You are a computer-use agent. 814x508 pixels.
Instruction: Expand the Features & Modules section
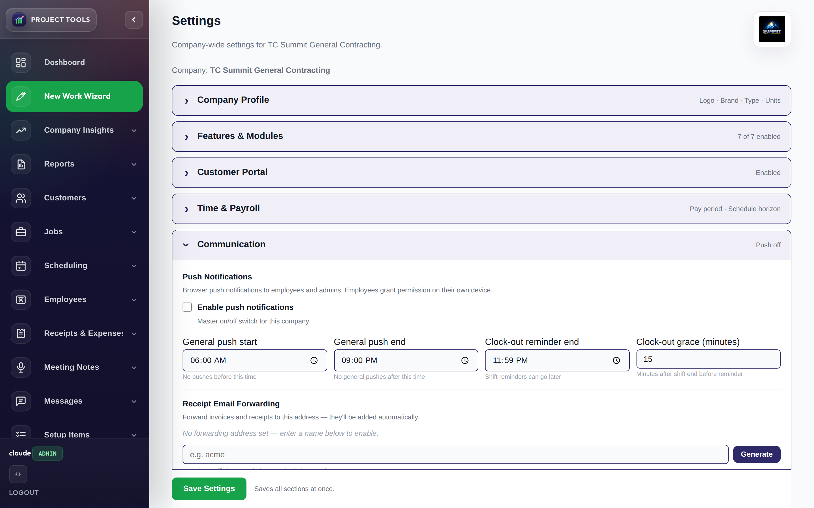pyautogui.click(x=481, y=136)
